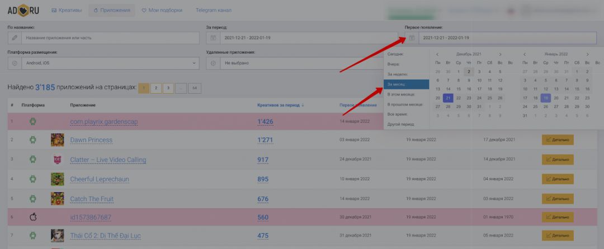Click the app name search input field
The image size is (604, 249).
click(x=111, y=38)
